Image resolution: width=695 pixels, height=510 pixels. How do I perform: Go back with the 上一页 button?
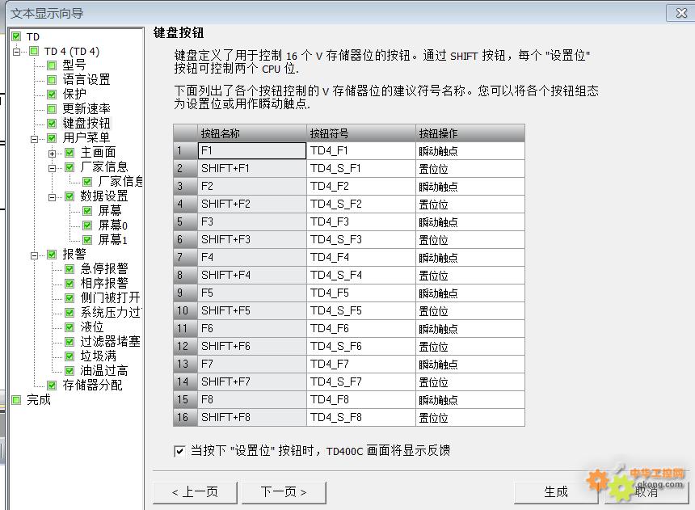click(194, 491)
